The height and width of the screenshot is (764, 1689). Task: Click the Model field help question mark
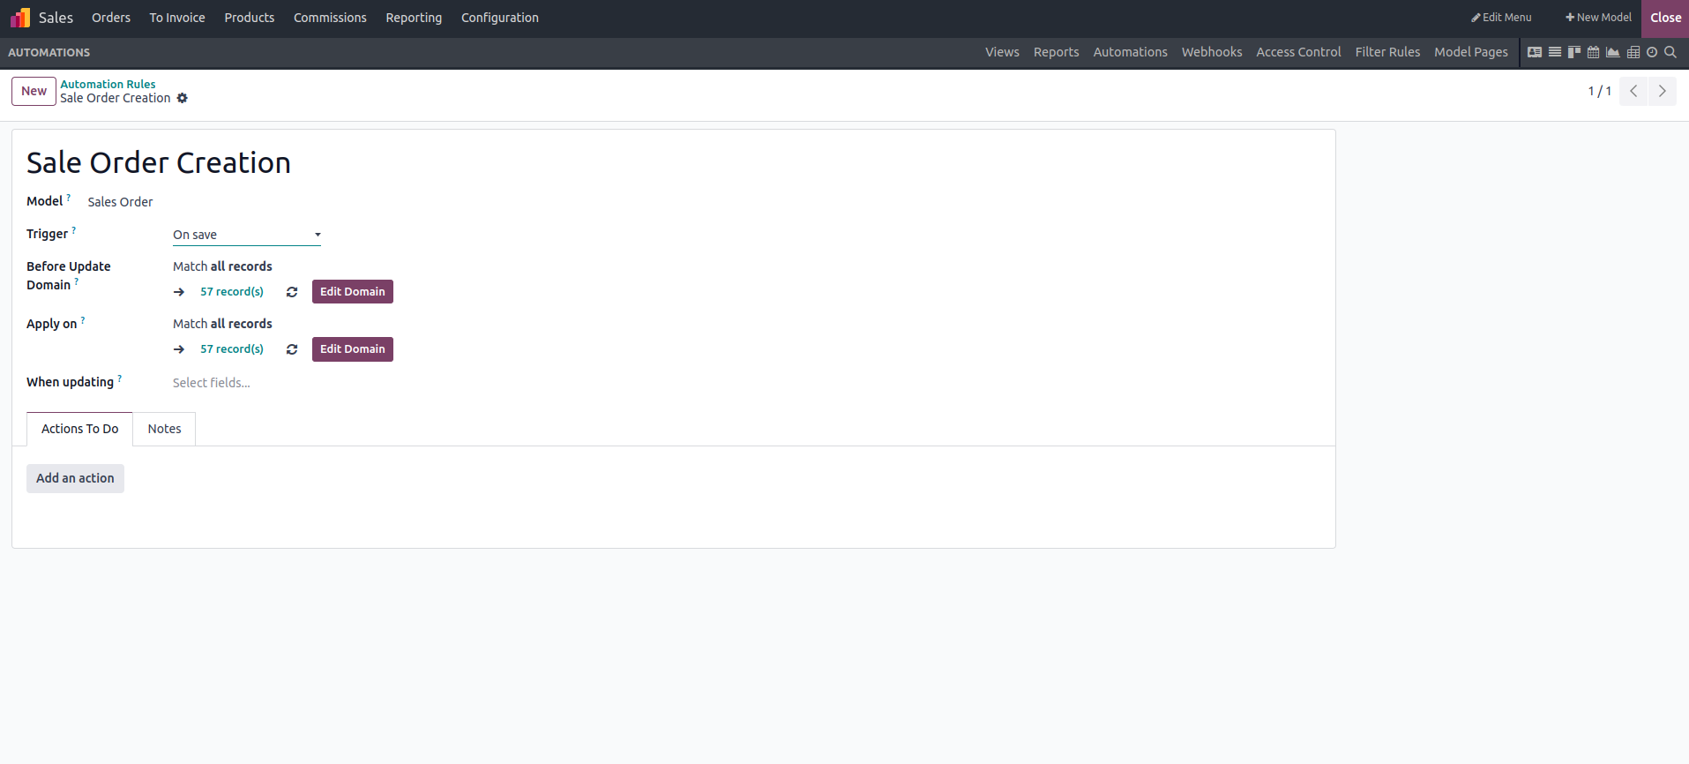tap(69, 198)
